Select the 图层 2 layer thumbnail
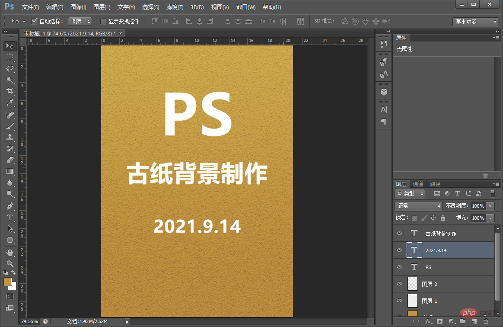The height and width of the screenshot is (327, 503). [x=413, y=284]
